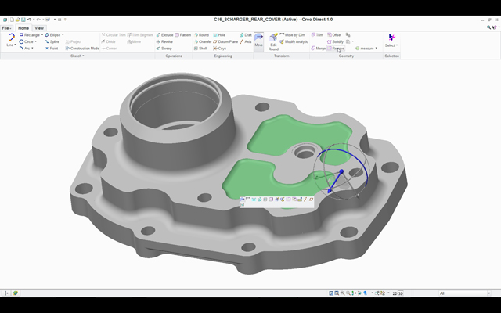The width and height of the screenshot is (501, 313).
Task: Switch display to 2D mode
Action: click(394, 293)
